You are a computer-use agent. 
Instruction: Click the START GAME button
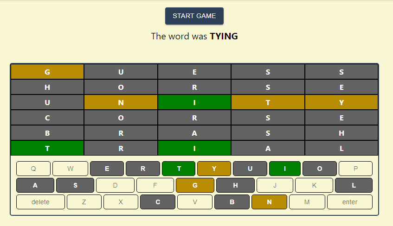pos(194,16)
